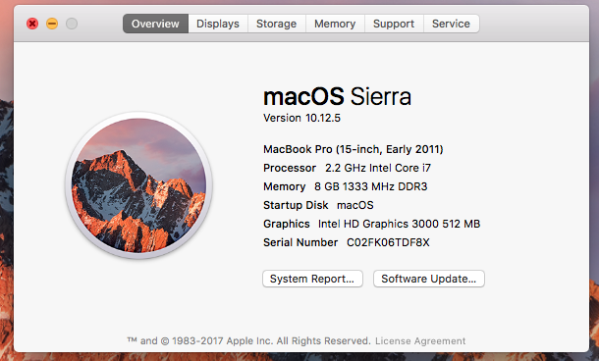The width and height of the screenshot is (599, 361).
Task: Minimize window with the yellow button
Action: tap(52, 24)
